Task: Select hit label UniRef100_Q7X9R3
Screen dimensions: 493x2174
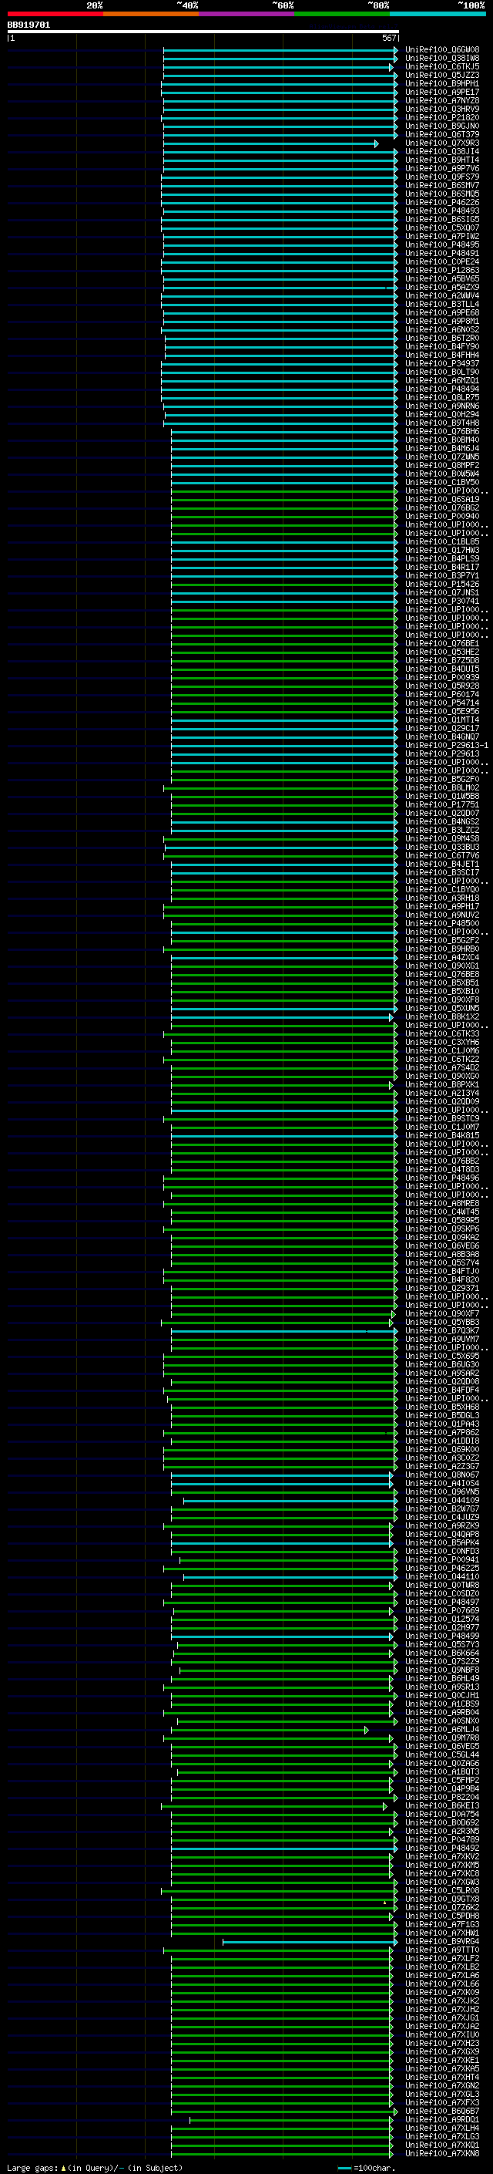Action: click(x=442, y=143)
